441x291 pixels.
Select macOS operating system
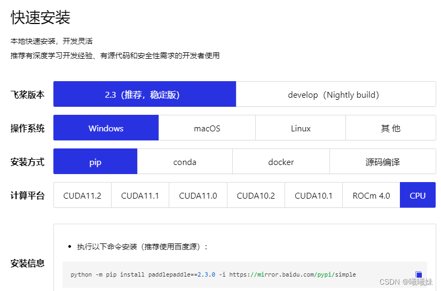(207, 128)
